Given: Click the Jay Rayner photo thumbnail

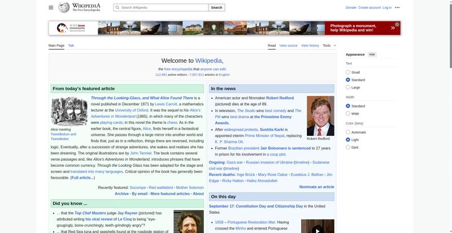Looking at the screenshot, I should [x=189, y=222].
